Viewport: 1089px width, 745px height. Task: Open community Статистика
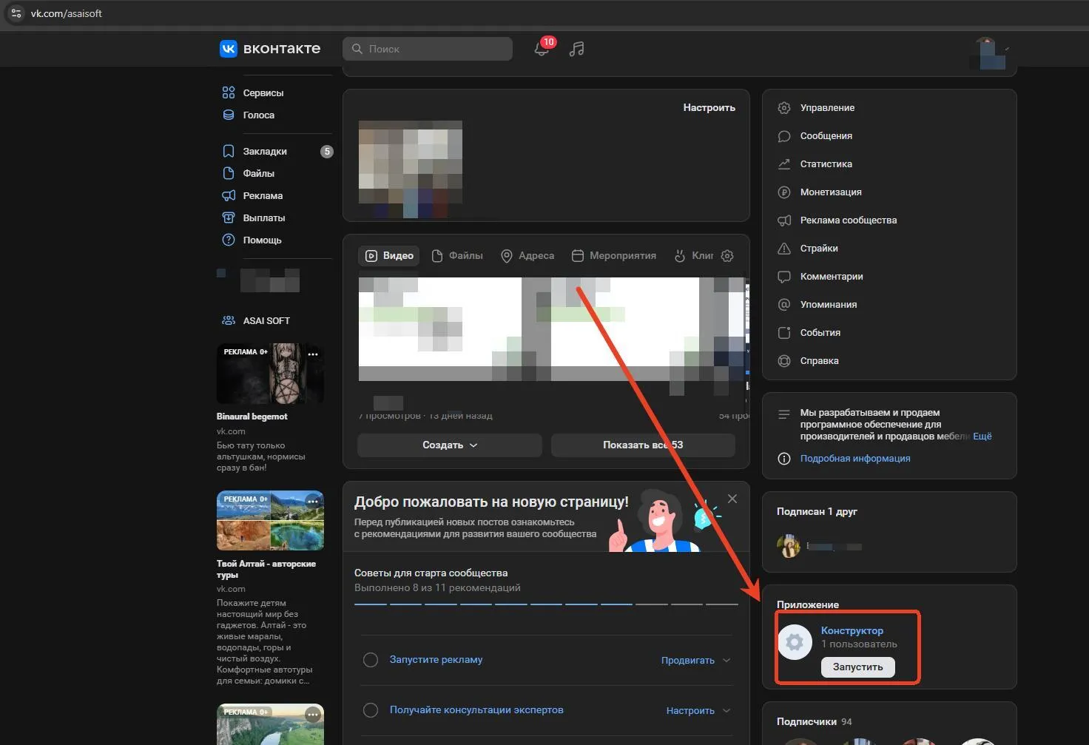coord(815,164)
